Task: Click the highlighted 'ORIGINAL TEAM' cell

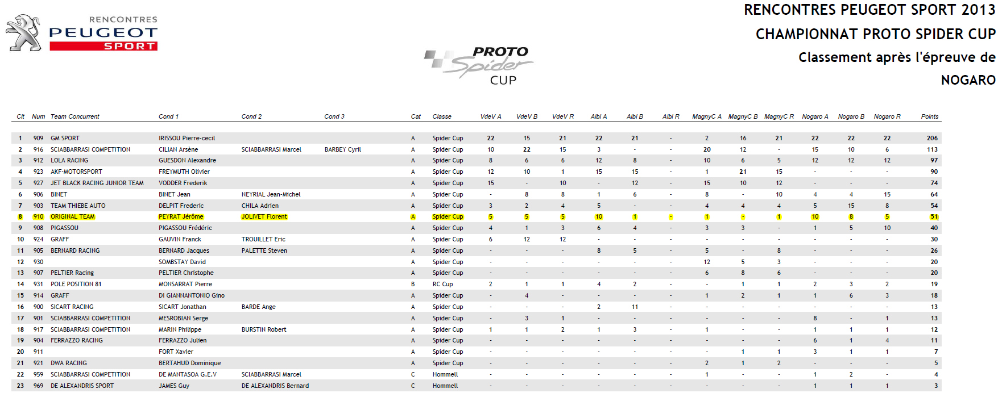Action: (72, 216)
